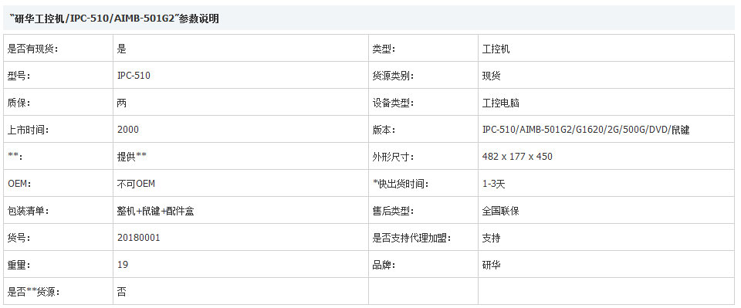Click the 上市时间 label cell

[58, 130]
